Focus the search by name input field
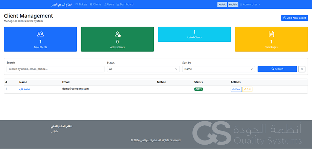This screenshot has width=312, height=149. pos(55,69)
